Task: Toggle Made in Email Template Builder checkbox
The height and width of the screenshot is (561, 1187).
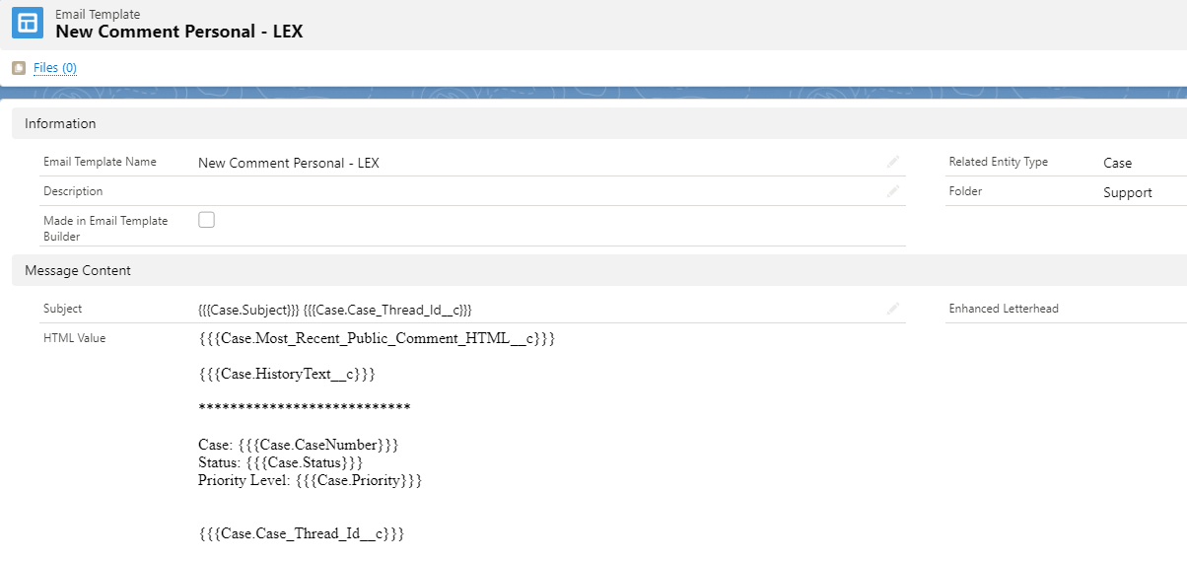Action: [x=206, y=220]
